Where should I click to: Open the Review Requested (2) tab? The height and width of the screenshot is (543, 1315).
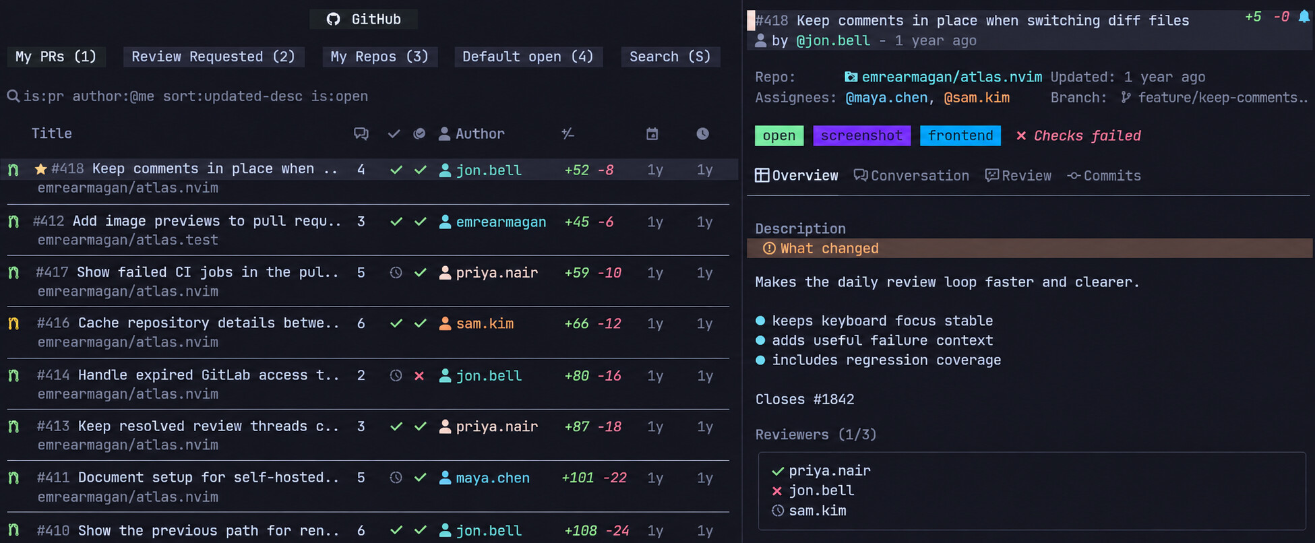(214, 57)
